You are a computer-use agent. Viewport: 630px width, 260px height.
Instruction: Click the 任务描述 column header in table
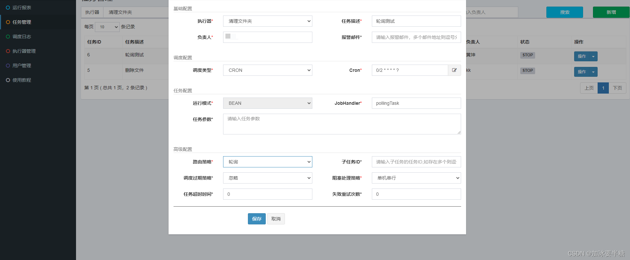[135, 42]
